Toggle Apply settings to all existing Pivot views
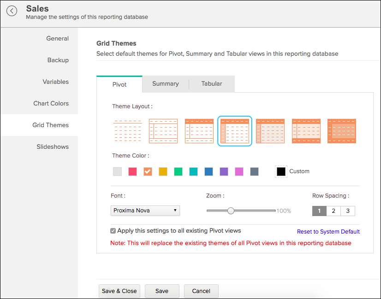381x299 pixels. [113, 231]
